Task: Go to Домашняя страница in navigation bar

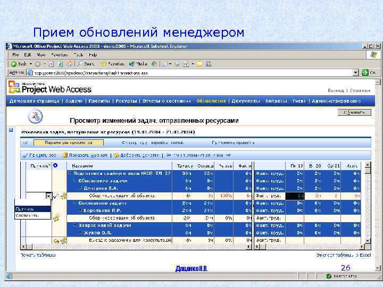Action: 34,101
